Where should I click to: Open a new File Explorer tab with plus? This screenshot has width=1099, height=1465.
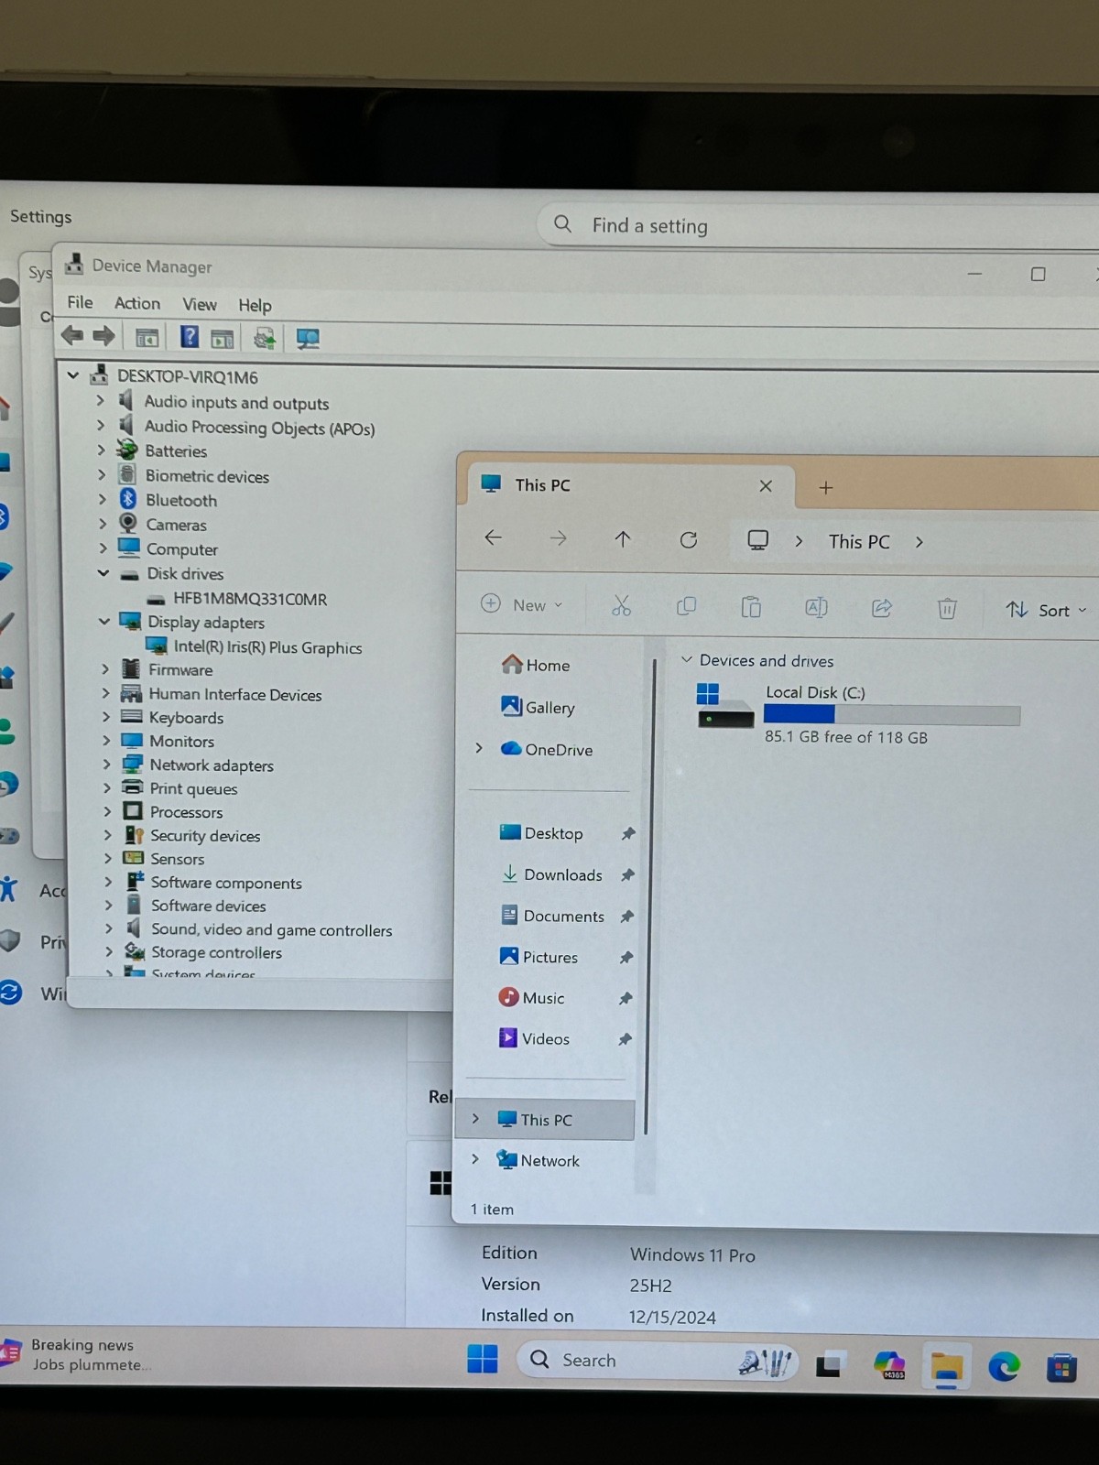click(x=825, y=487)
